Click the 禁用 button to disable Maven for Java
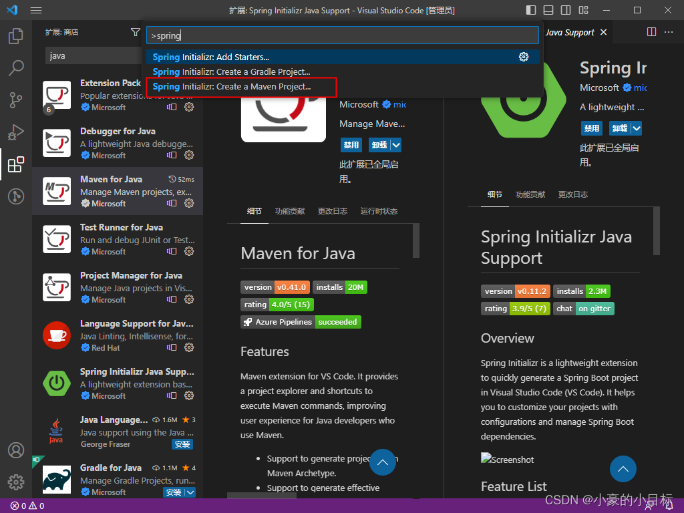This screenshot has height=513, width=684. click(351, 145)
